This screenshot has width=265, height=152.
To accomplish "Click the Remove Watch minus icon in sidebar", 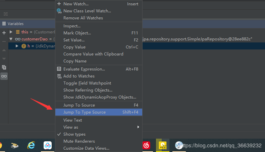I will [4, 41].
